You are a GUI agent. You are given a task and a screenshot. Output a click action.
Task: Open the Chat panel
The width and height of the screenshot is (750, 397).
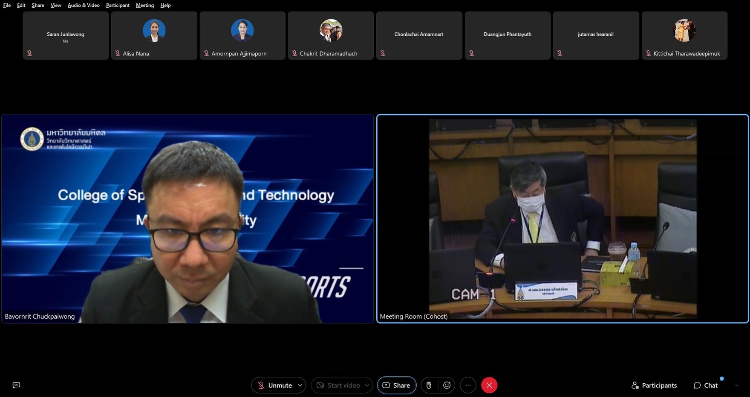click(x=705, y=385)
